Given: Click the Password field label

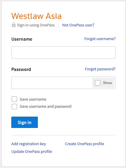Looking at the screenshot, I should coord(21,69).
